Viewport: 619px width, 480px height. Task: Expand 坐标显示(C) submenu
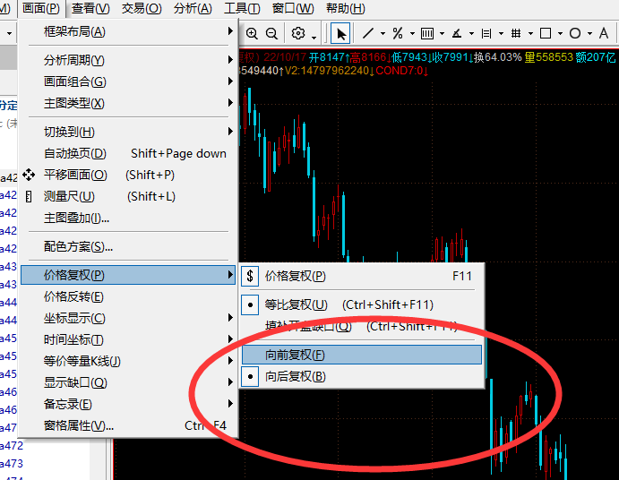point(128,318)
